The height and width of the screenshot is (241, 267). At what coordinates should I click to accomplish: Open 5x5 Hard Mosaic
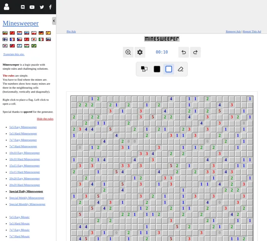20,223
